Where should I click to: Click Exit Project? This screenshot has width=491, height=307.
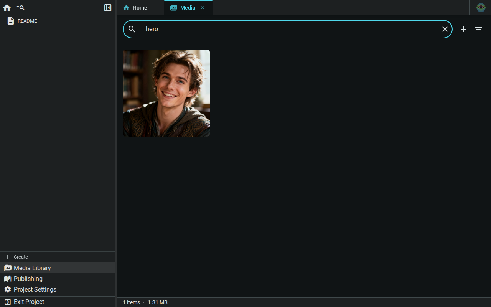click(x=58, y=302)
